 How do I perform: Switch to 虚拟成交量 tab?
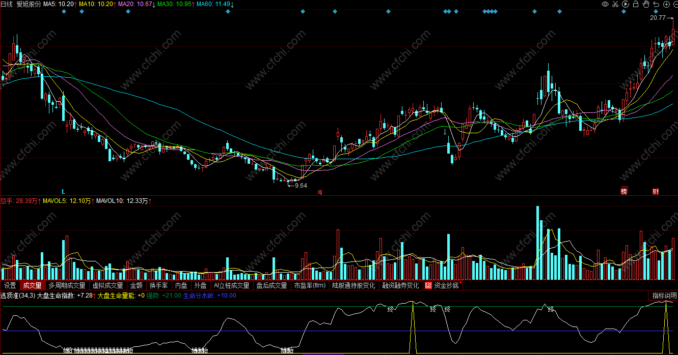(x=107, y=285)
